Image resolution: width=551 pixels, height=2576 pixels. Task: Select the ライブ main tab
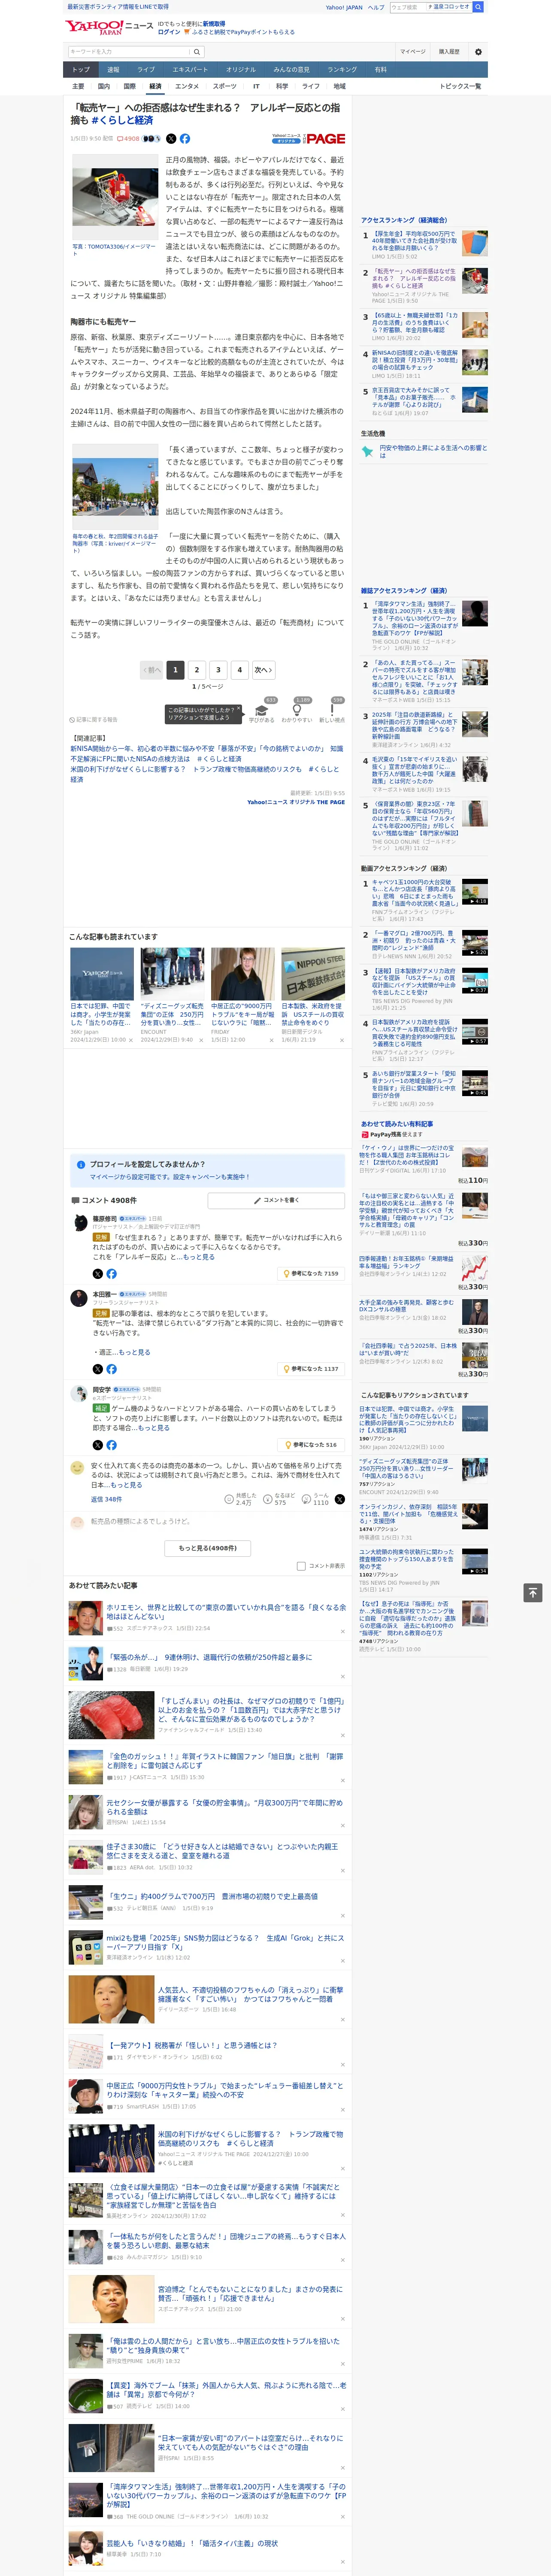(x=146, y=70)
